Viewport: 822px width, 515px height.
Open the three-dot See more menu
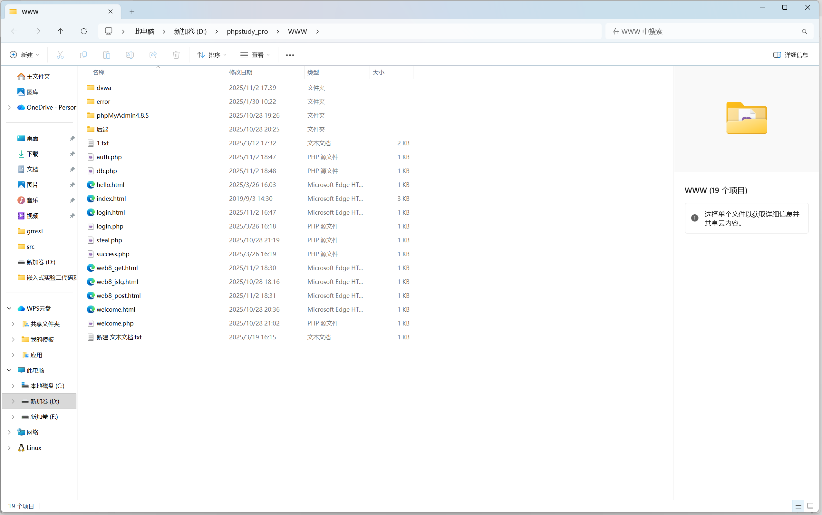click(x=290, y=55)
